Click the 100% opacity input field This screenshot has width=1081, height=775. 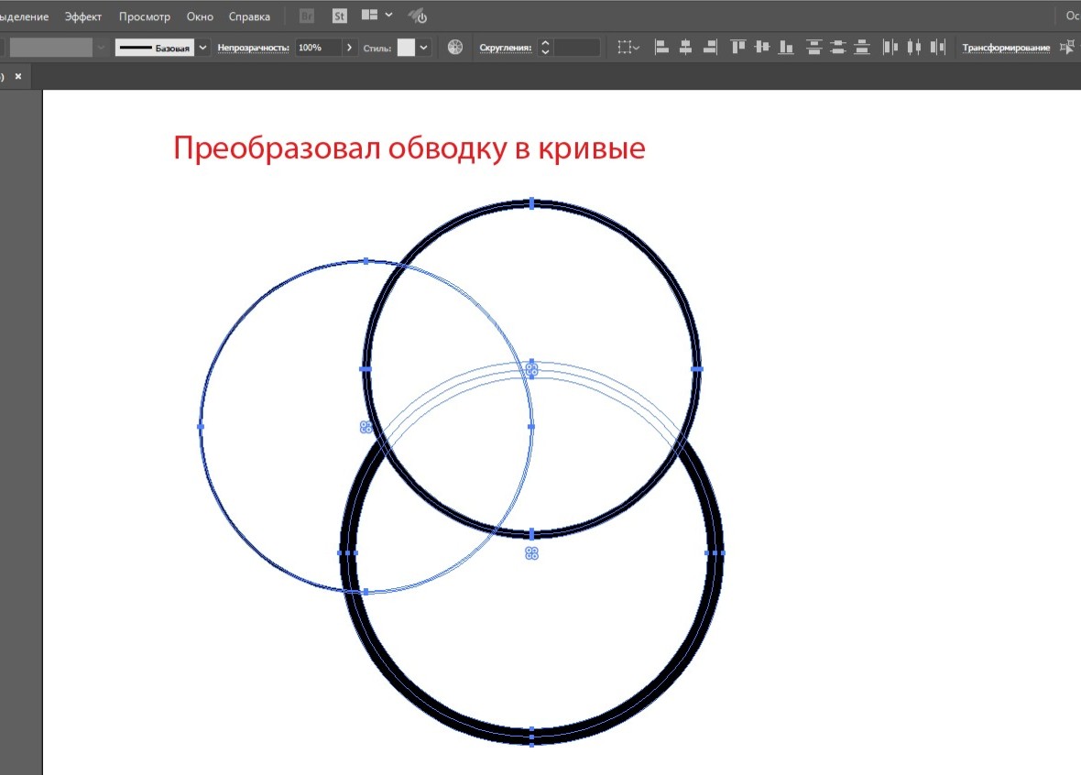pos(318,48)
